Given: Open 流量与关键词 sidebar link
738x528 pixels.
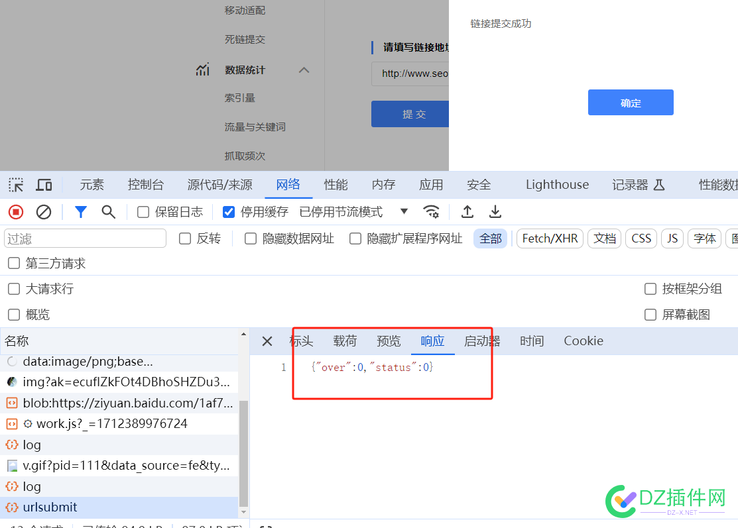Looking at the screenshot, I should pos(255,127).
